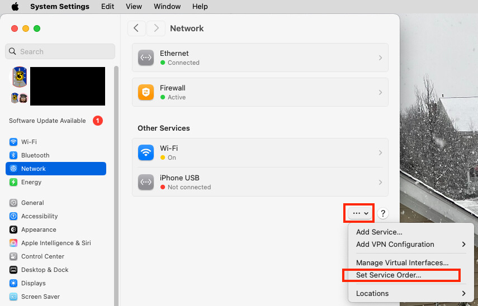478x306 pixels.
Task: Choose Add Service from the menu
Action: click(x=379, y=232)
